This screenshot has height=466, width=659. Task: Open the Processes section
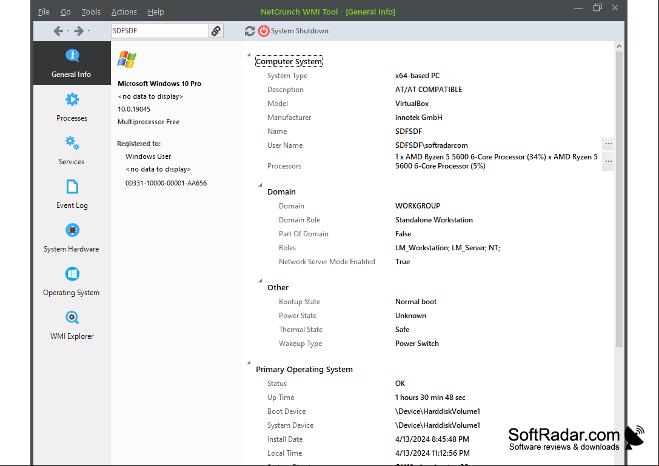pos(72,107)
